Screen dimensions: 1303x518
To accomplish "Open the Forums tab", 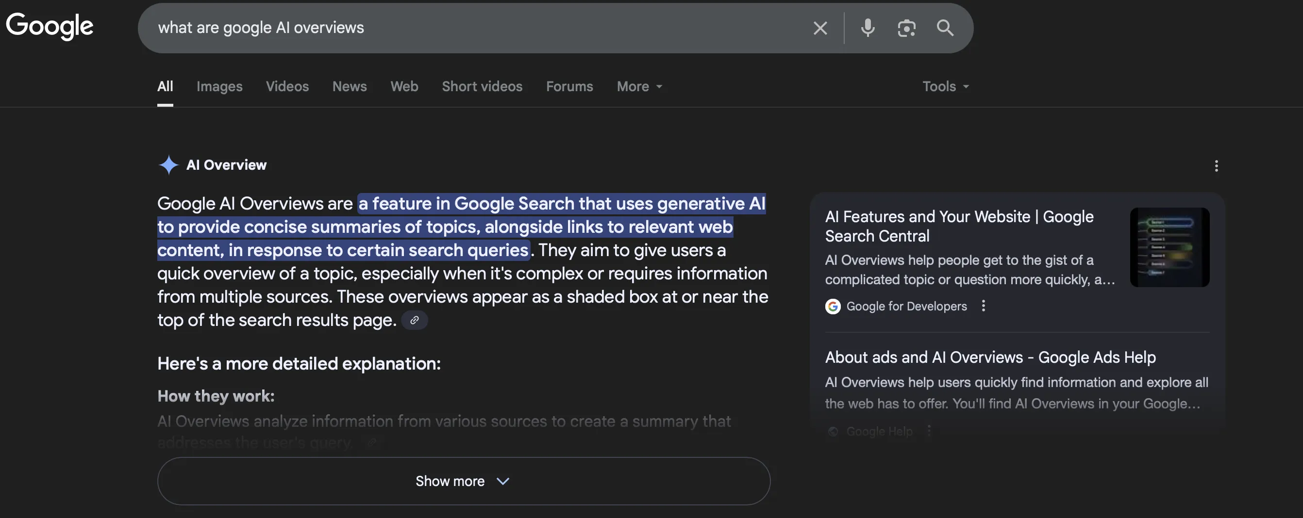I will tap(569, 86).
